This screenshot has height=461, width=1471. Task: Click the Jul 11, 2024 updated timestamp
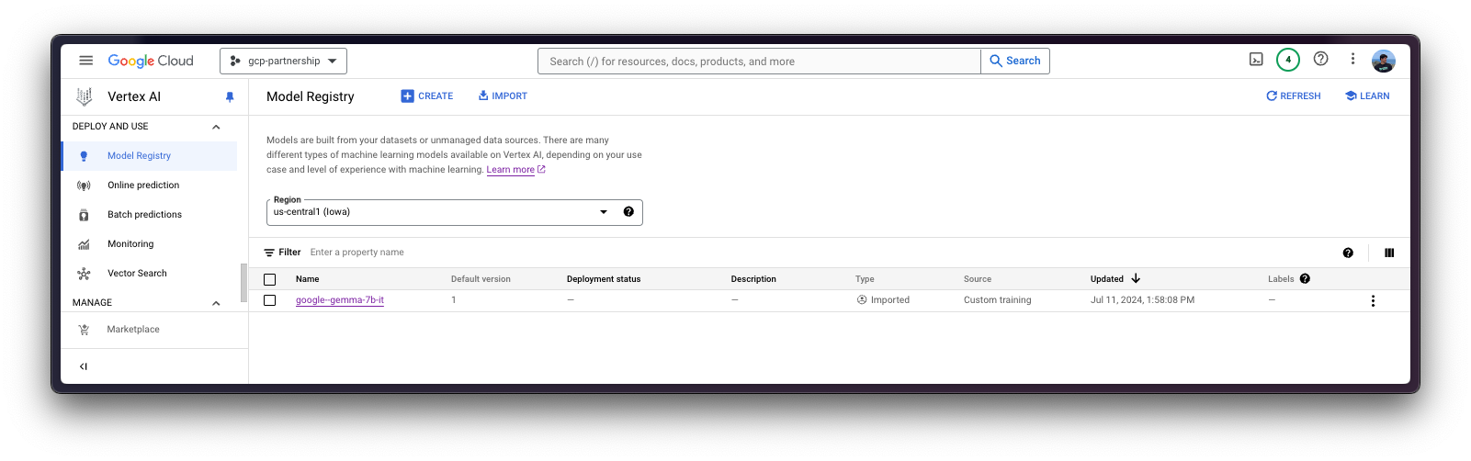coord(1142,300)
